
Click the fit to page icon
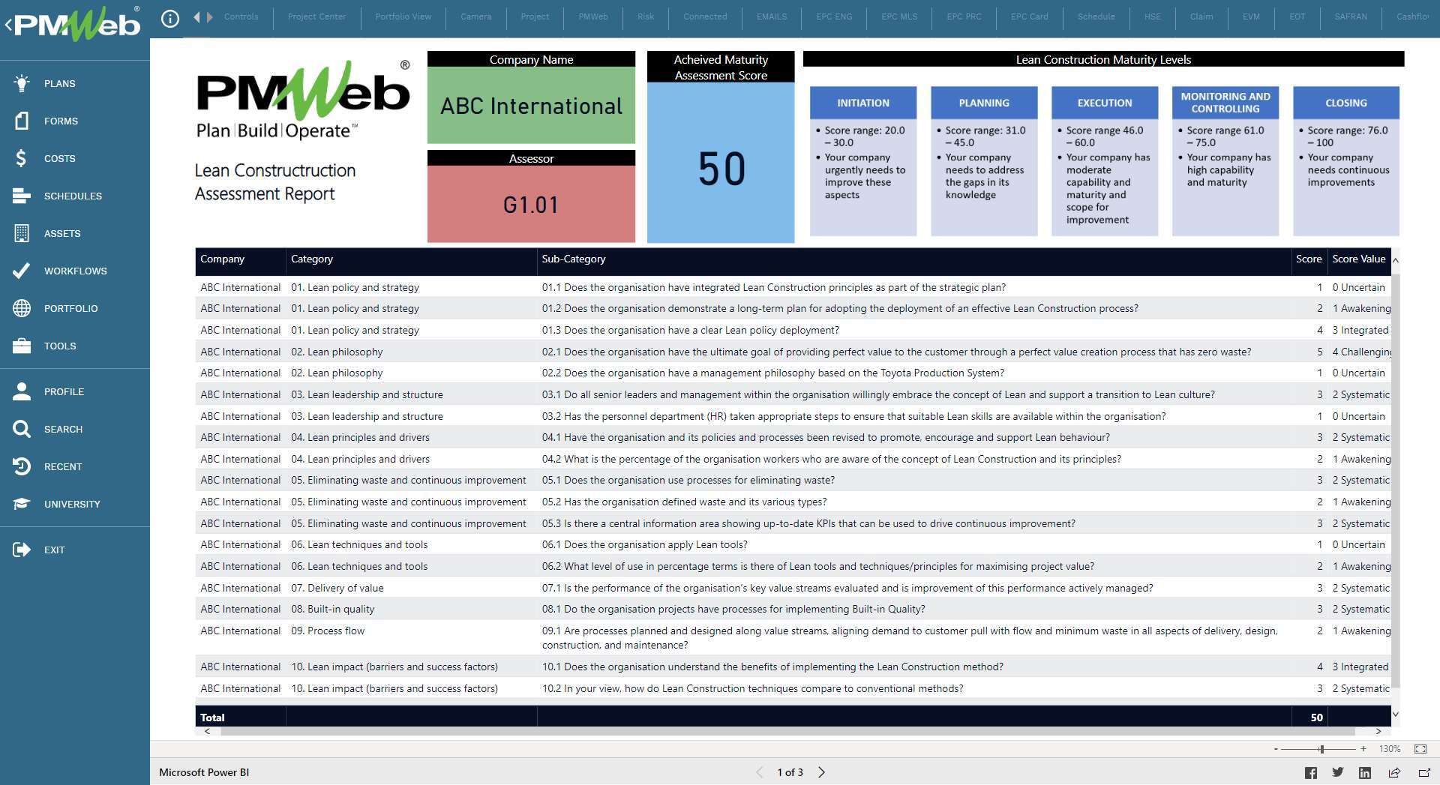[x=1420, y=749]
